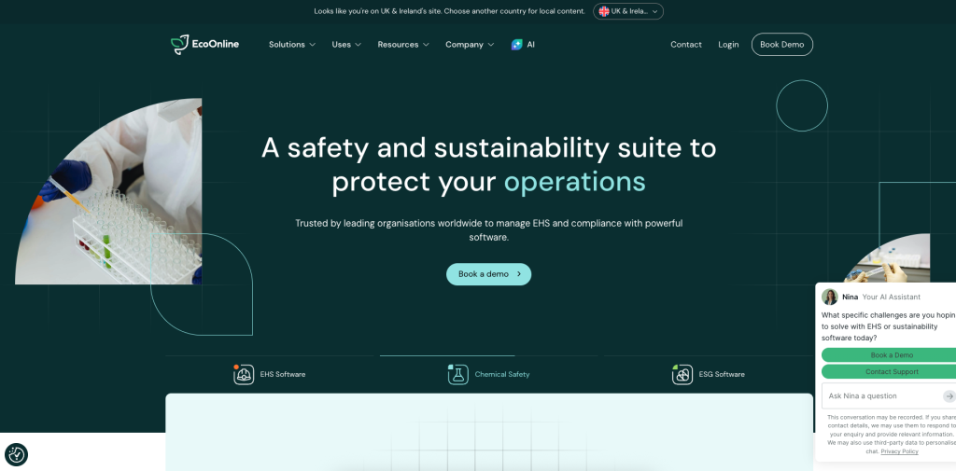Screen dimensions: 956x471
Task: Select the ESG Software icon
Action: pyautogui.click(x=682, y=374)
